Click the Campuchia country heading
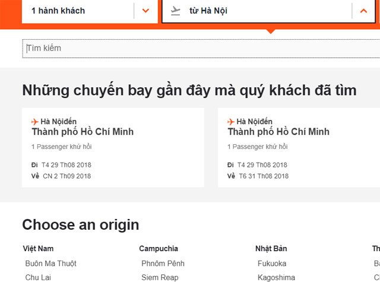 coord(159,249)
